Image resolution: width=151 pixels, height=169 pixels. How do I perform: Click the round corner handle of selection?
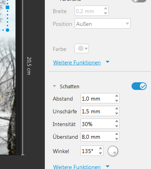[8, 30]
